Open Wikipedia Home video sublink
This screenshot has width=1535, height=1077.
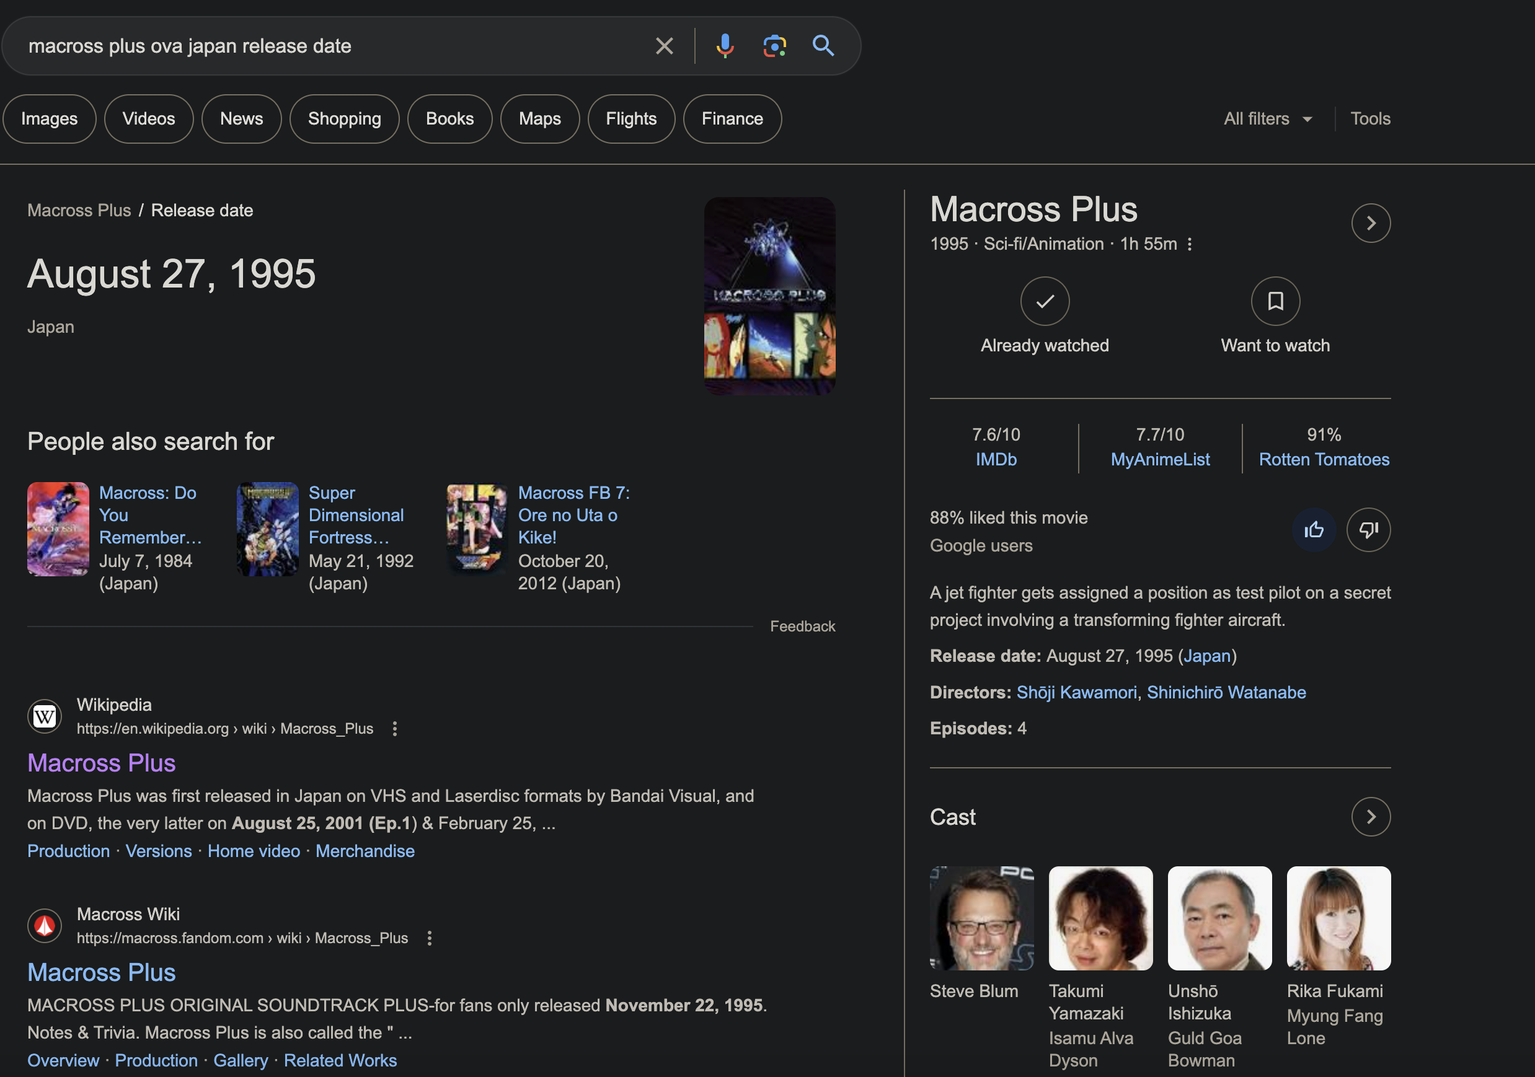point(254,851)
